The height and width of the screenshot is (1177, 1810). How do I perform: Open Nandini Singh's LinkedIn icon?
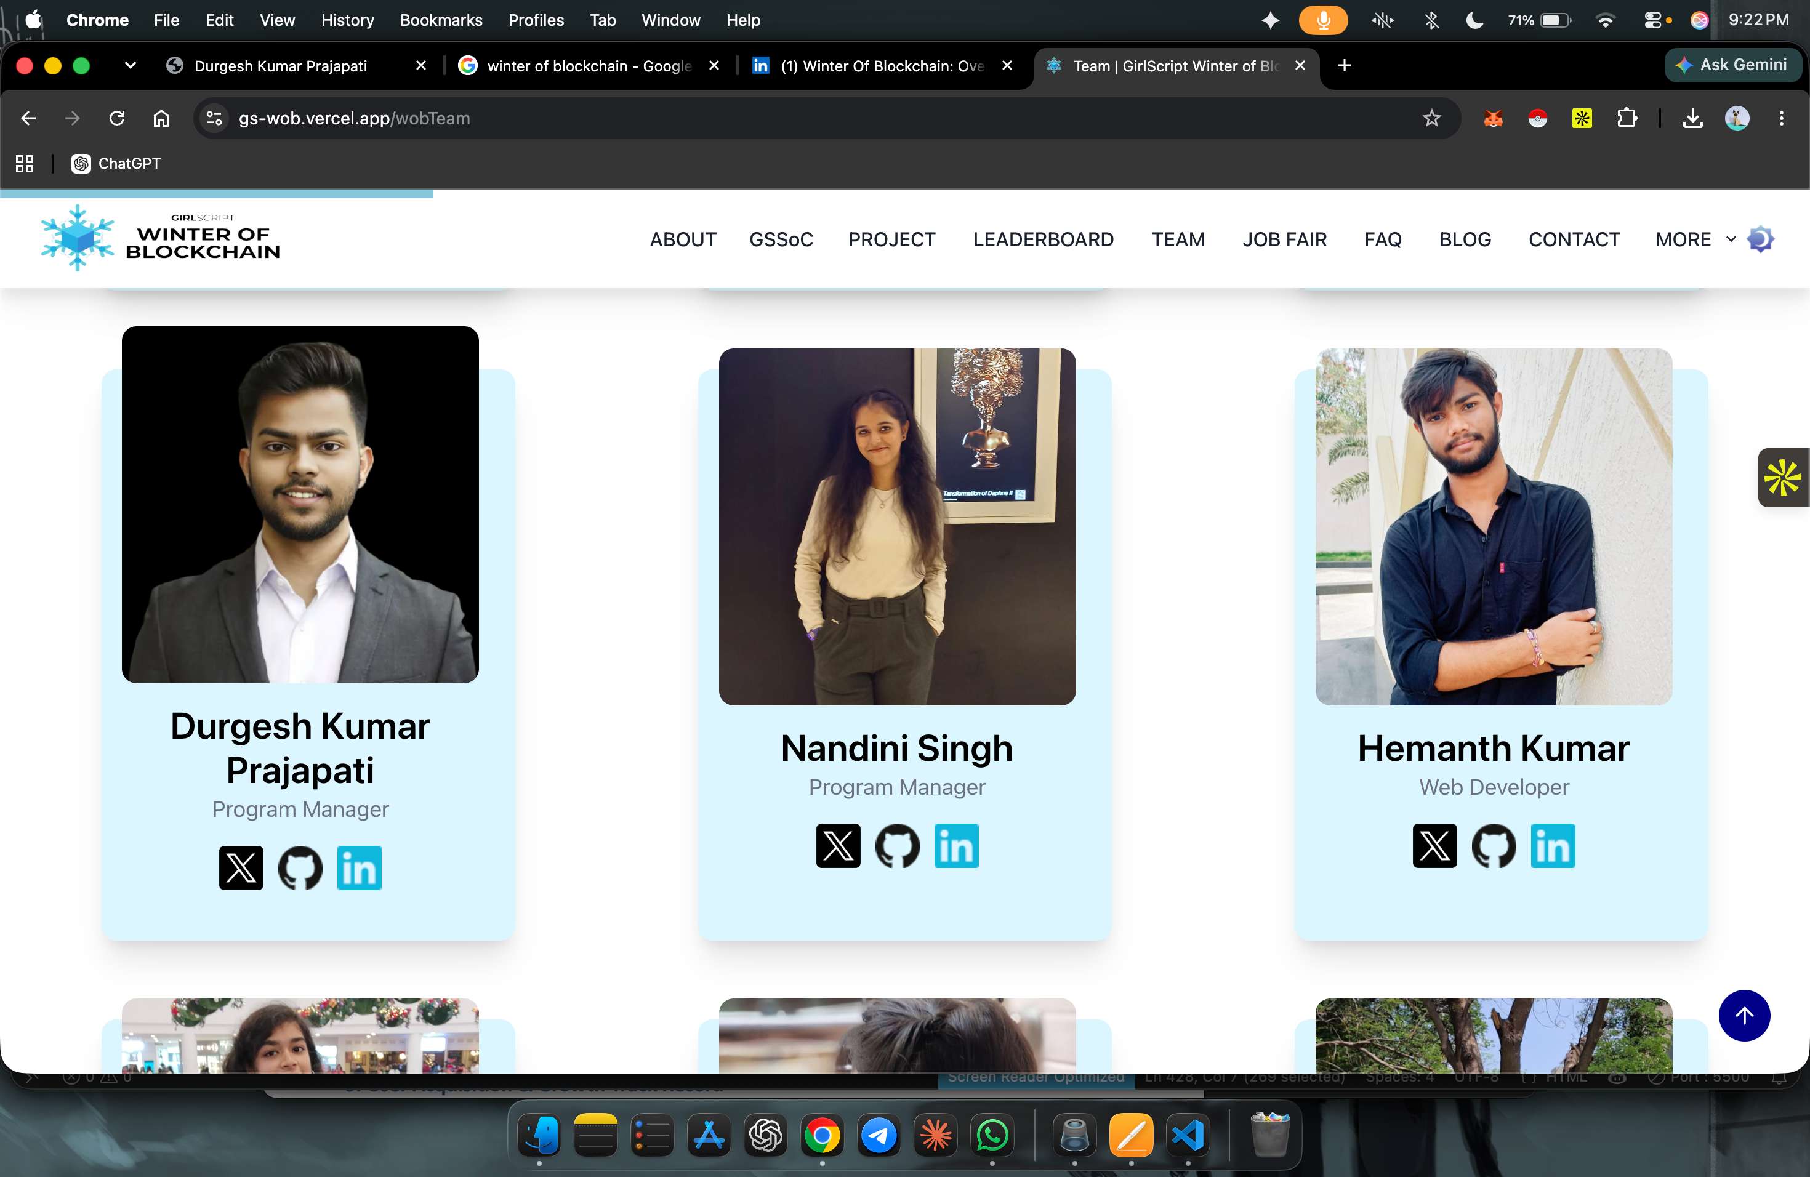[x=956, y=845]
